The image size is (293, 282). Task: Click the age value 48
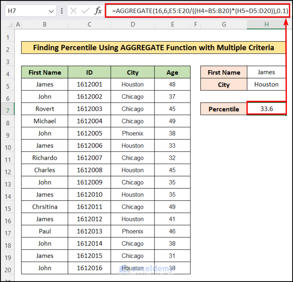tap(172, 84)
